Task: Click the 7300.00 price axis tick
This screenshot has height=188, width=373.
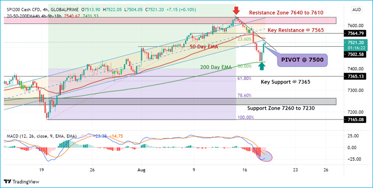Action: click(355, 90)
